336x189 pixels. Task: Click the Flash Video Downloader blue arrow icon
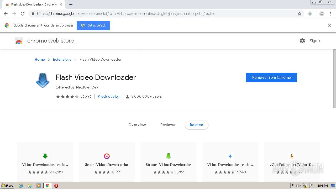pos(43,81)
